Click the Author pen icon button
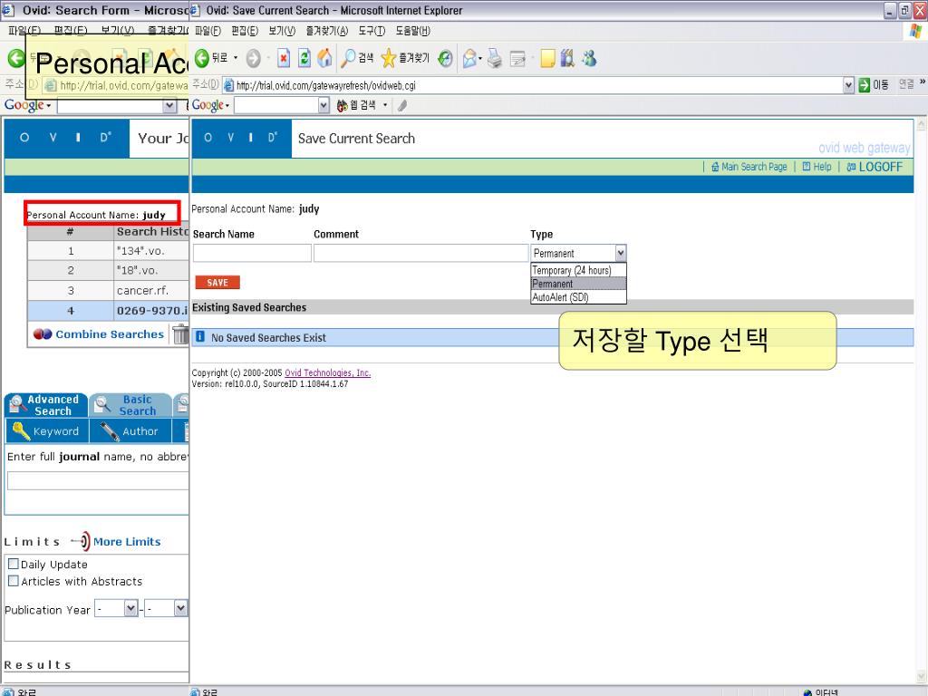The width and height of the screenshot is (928, 696). pyautogui.click(x=110, y=431)
